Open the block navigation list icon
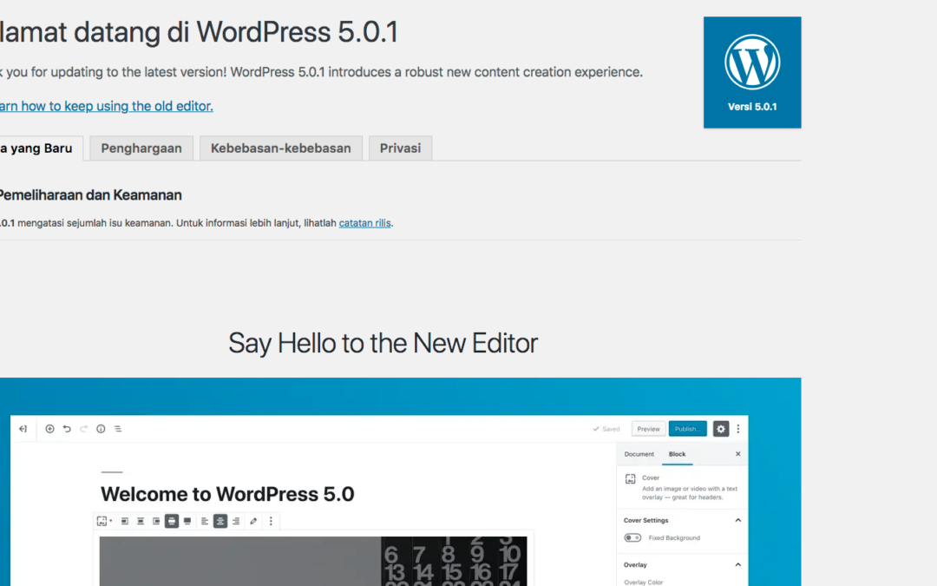This screenshot has width=937, height=586. click(118, 429)
